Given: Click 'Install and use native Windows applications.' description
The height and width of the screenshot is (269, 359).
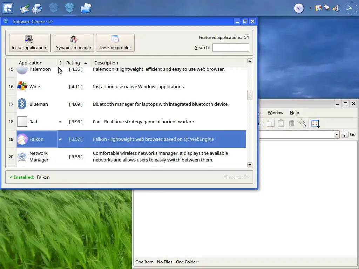Looking at the screenshot, I should click(x=139, y=87).
